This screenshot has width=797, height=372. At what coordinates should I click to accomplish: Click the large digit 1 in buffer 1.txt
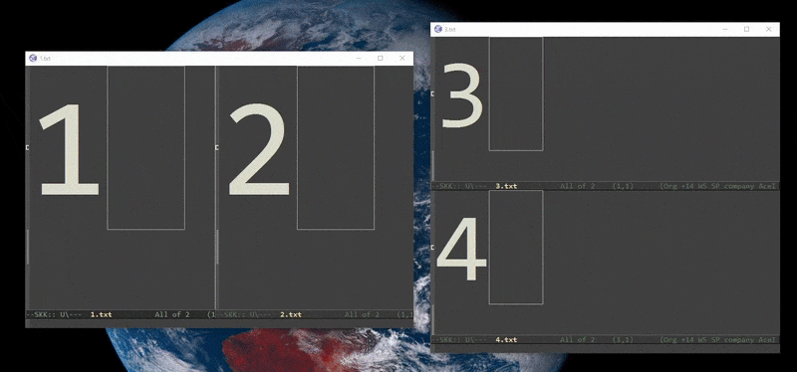[x=69, y=149]
